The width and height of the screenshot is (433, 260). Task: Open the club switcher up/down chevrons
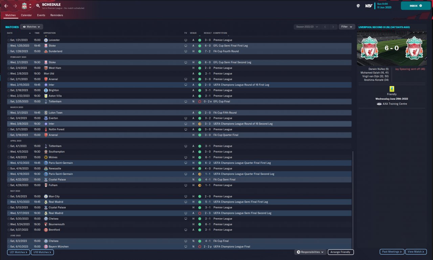point(30,6)
